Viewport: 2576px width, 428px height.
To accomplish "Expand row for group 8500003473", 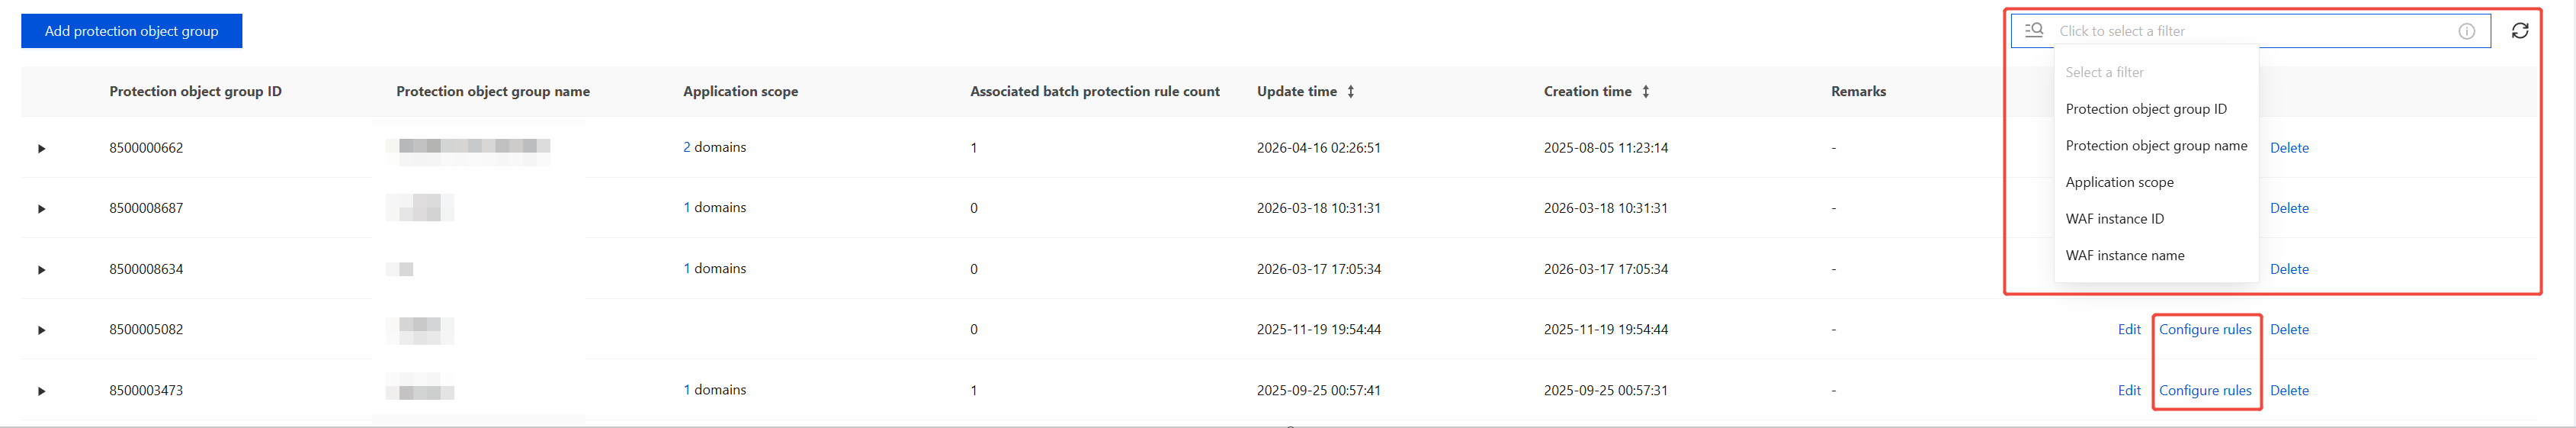I will pos(41,391).
